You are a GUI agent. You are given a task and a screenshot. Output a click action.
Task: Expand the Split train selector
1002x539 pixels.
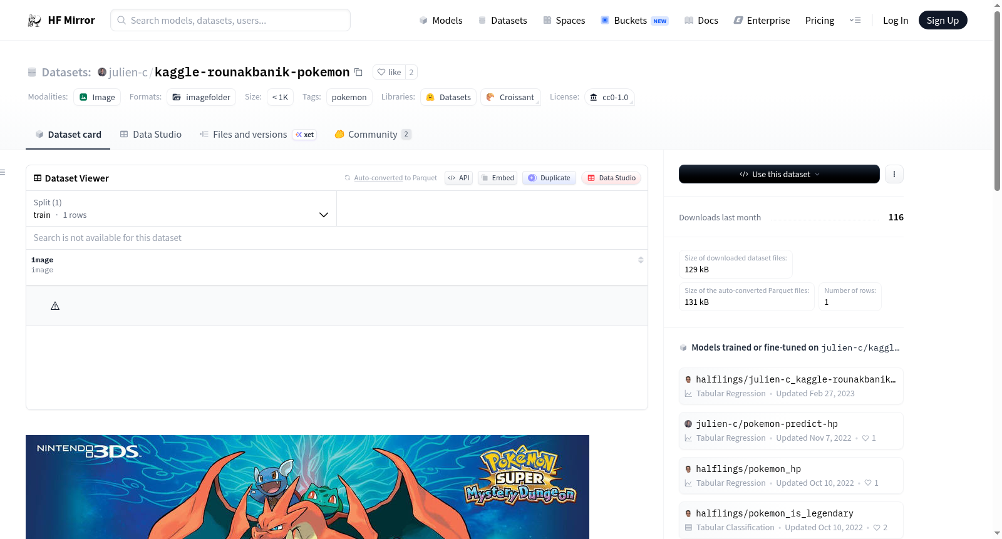pyautogui.click(x=181, y=208)
